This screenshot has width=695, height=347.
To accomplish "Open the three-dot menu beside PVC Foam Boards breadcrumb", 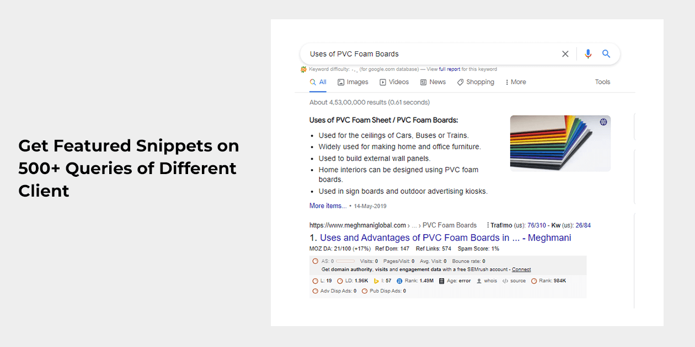I will pyautogui.click(x=488, y=225).
